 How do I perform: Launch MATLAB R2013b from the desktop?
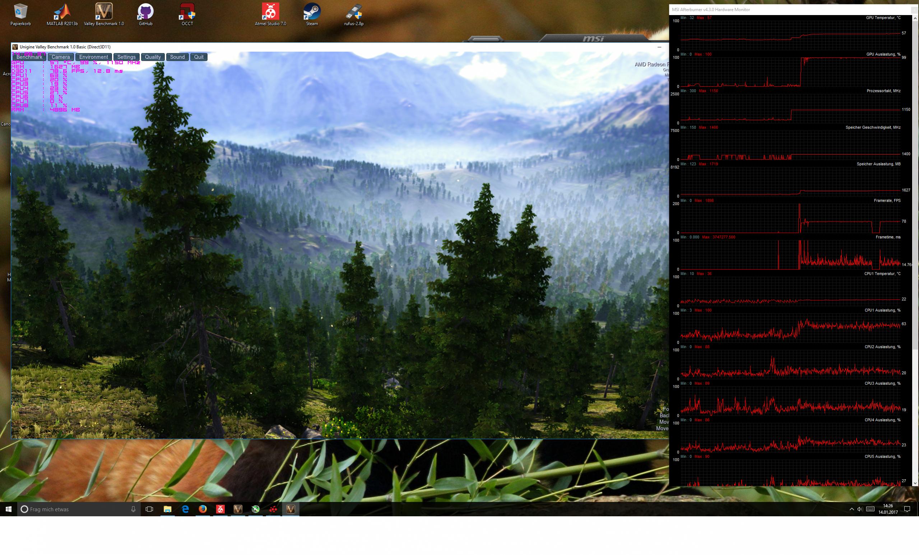(x=62, y=14)
